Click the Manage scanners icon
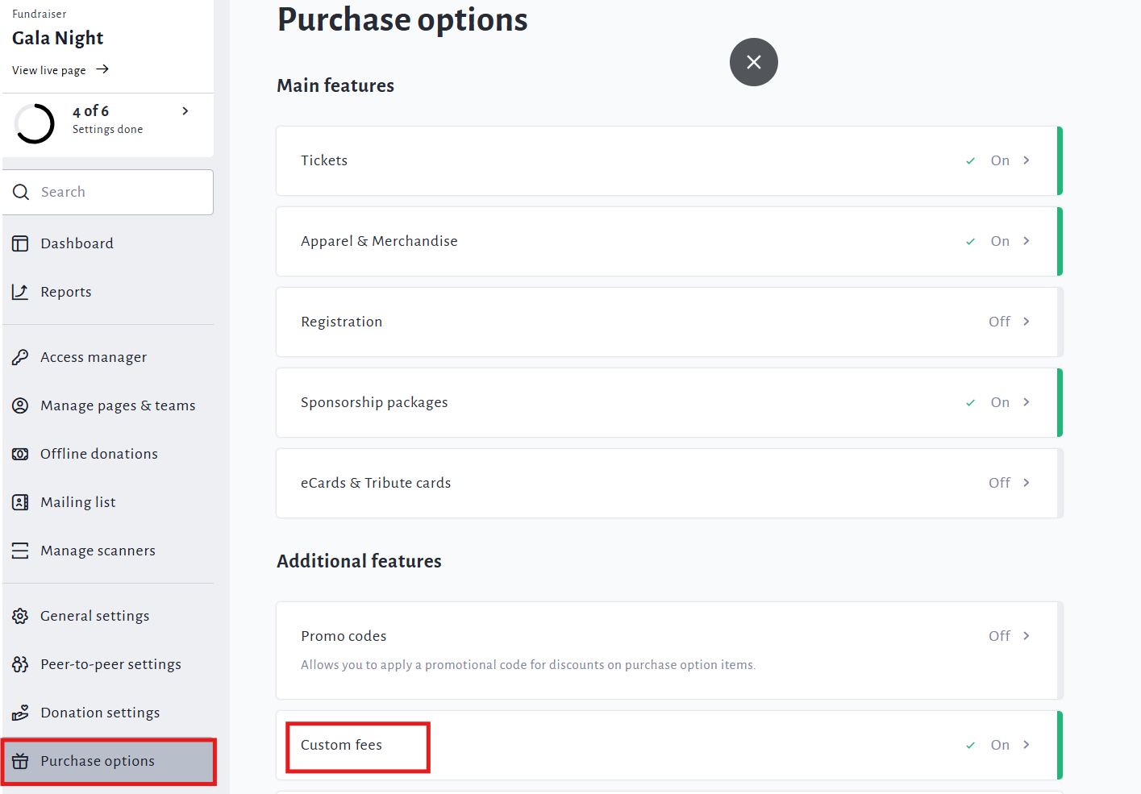 coord(20,551)
